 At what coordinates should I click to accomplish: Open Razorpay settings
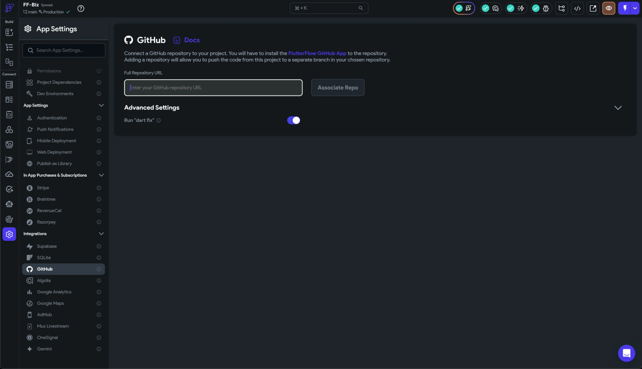click(x=63, y=222)
